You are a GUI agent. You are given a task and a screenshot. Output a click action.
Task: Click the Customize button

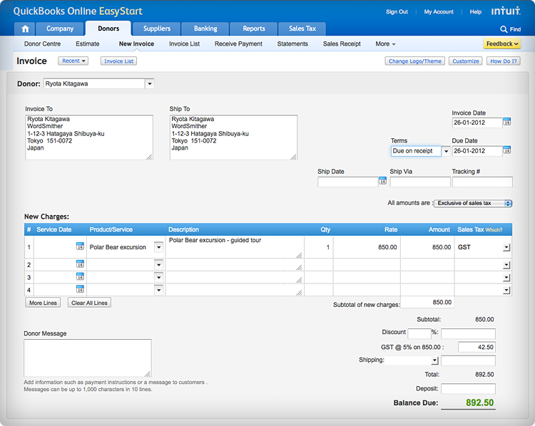coord(466,61)
